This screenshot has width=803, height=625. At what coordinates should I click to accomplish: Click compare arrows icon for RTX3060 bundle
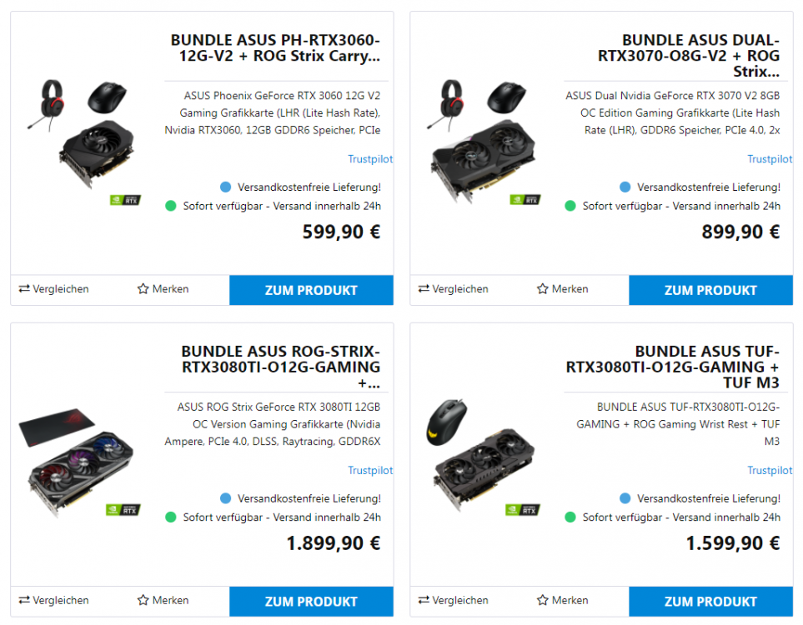point(24,289)
